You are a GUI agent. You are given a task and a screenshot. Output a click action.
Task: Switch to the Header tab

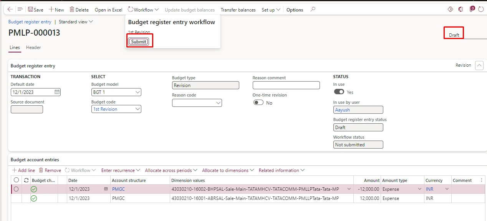click(x=33, y=47)
